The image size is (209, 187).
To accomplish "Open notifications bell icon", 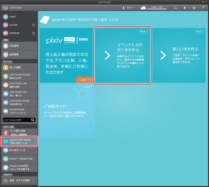I will (185, 8).
